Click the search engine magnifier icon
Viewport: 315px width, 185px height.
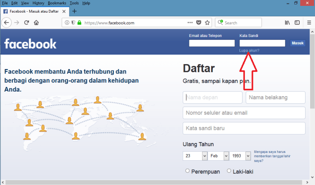tap(220, 22)
